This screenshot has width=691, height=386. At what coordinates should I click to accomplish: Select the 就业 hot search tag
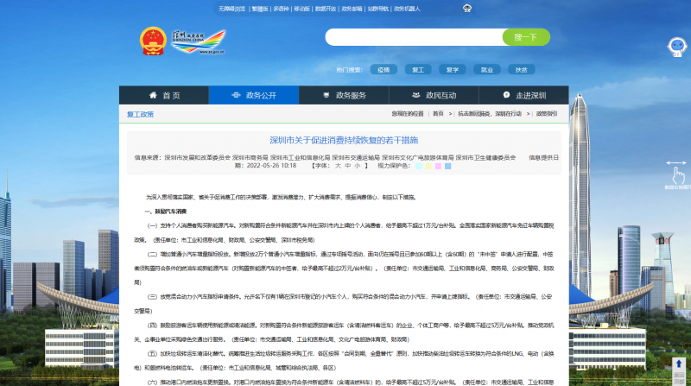tap(486, 69)
